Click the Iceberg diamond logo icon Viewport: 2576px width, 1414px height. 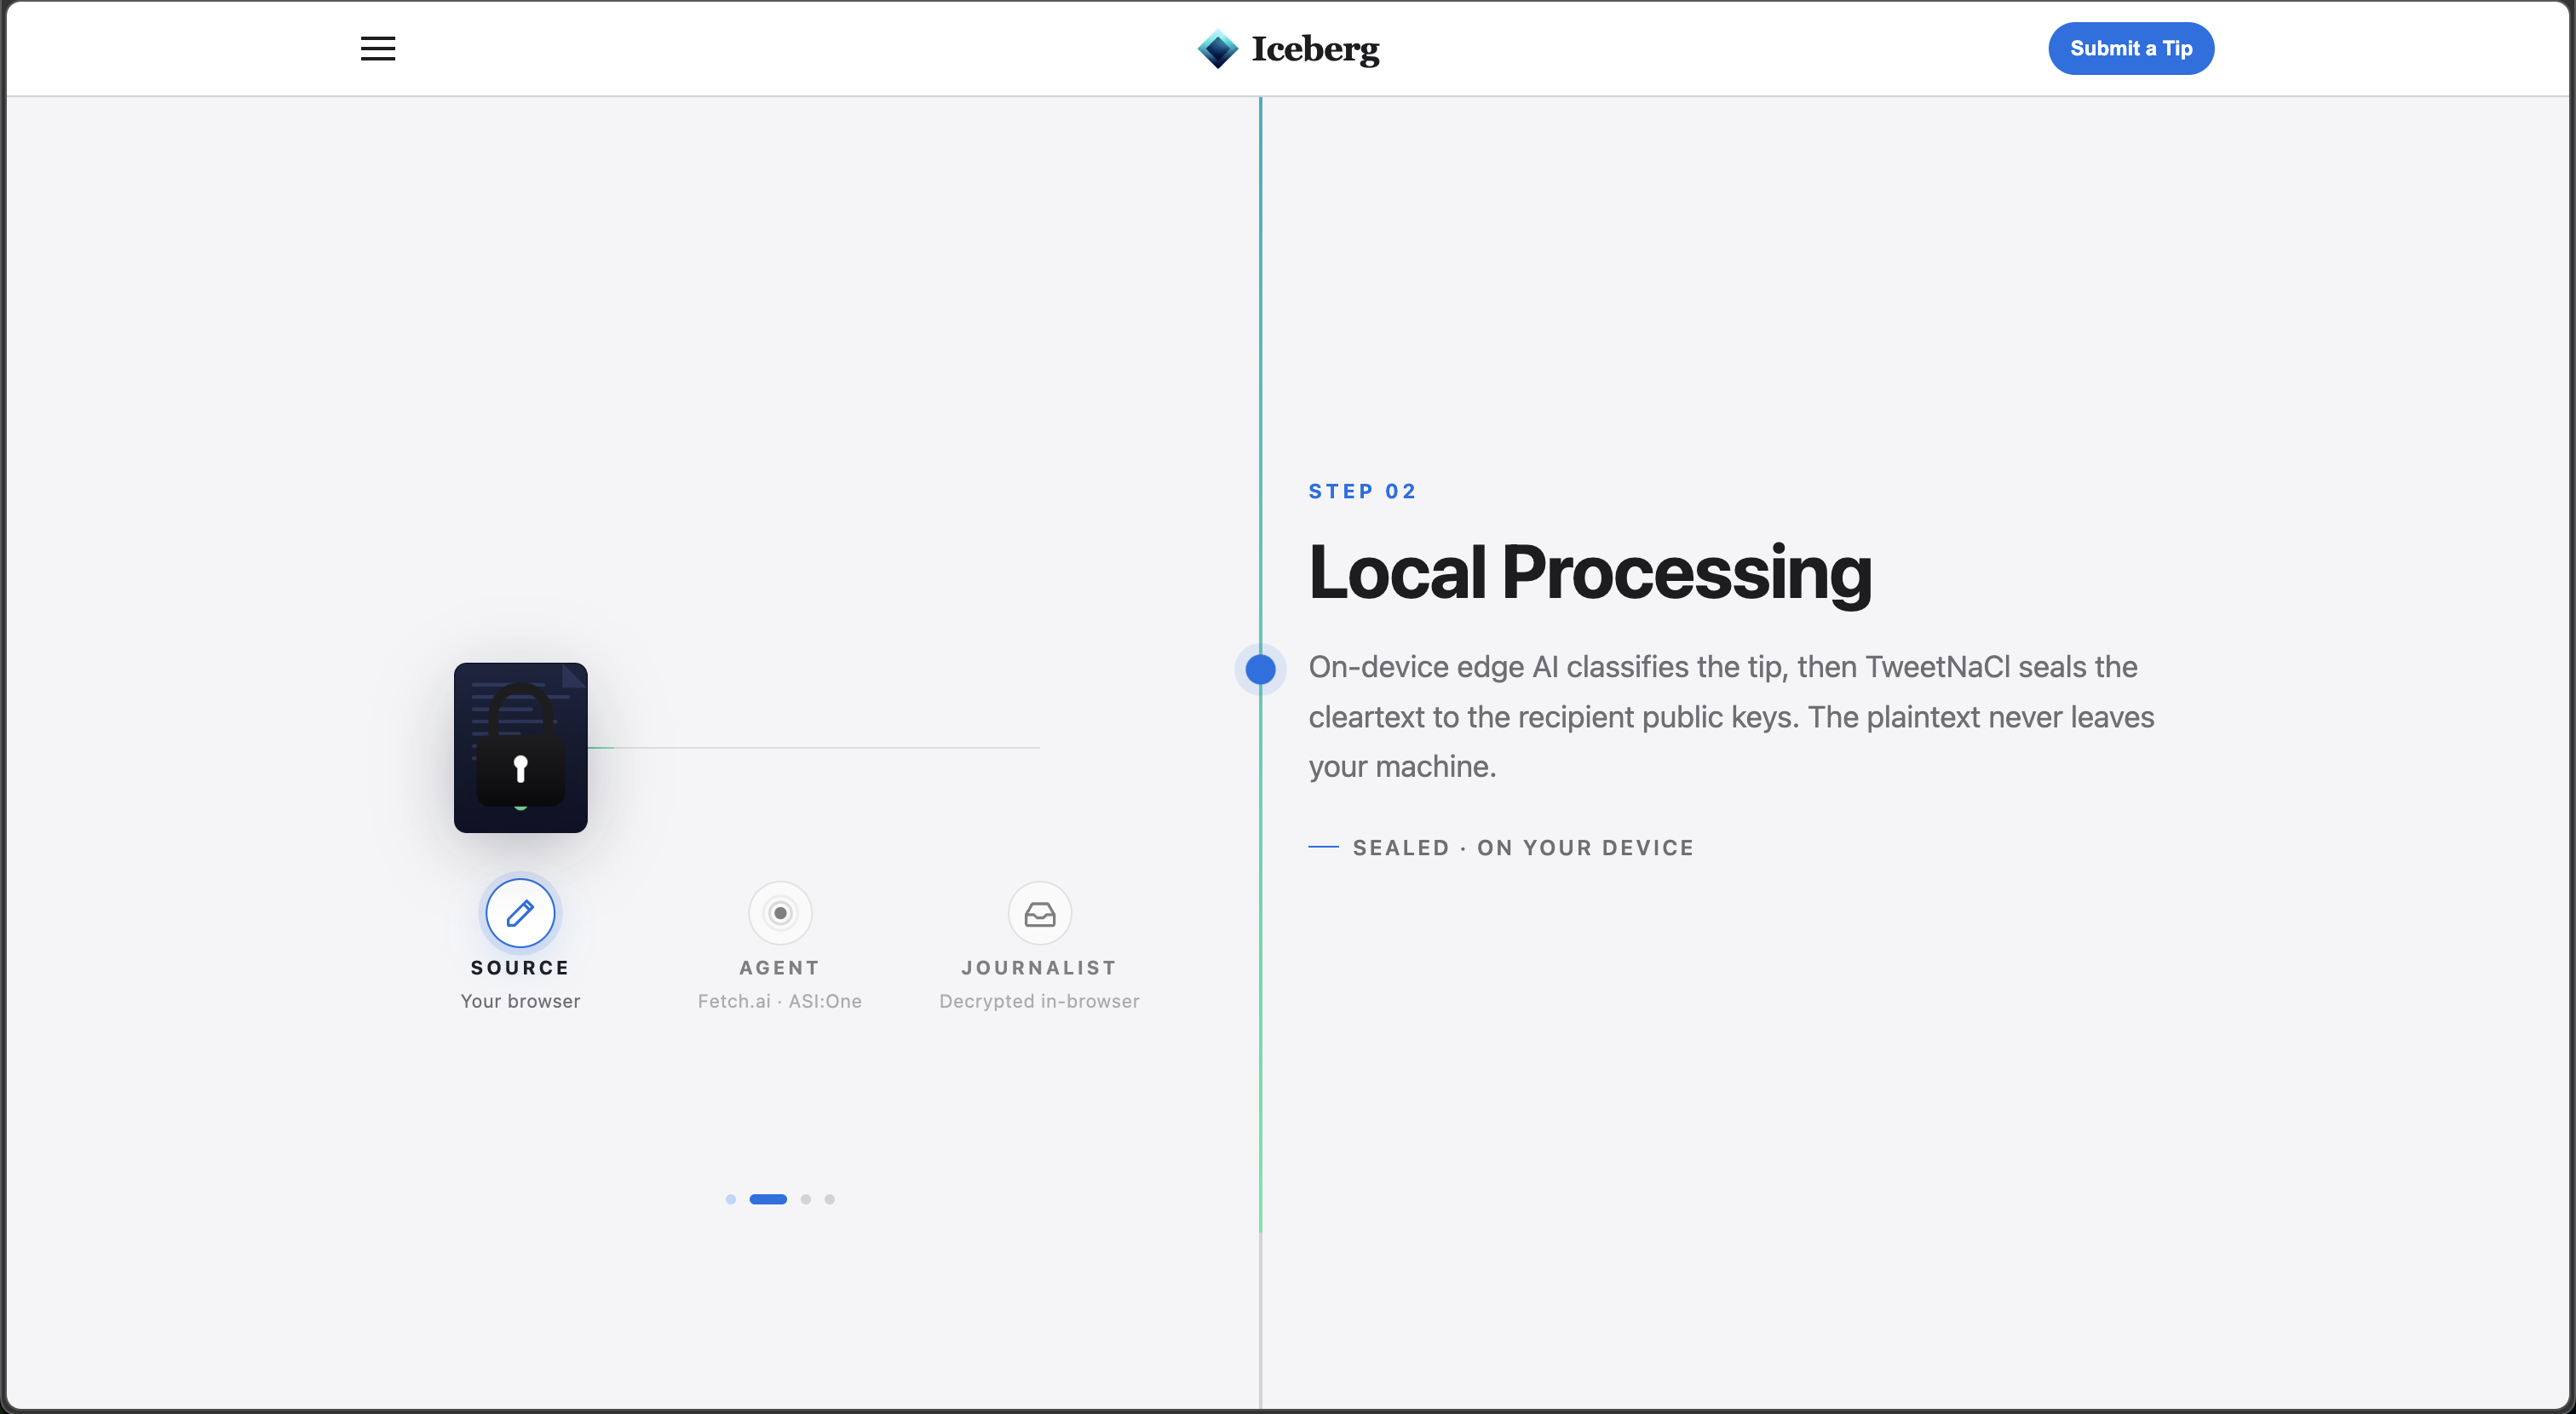[x=1217, y=49]
